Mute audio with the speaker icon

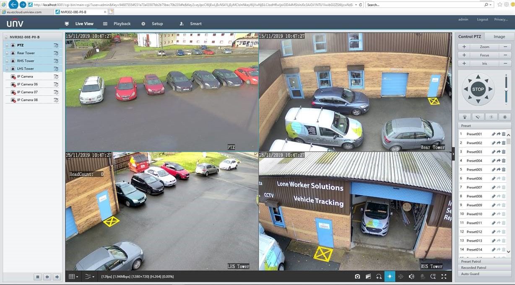tap(411, 277)
